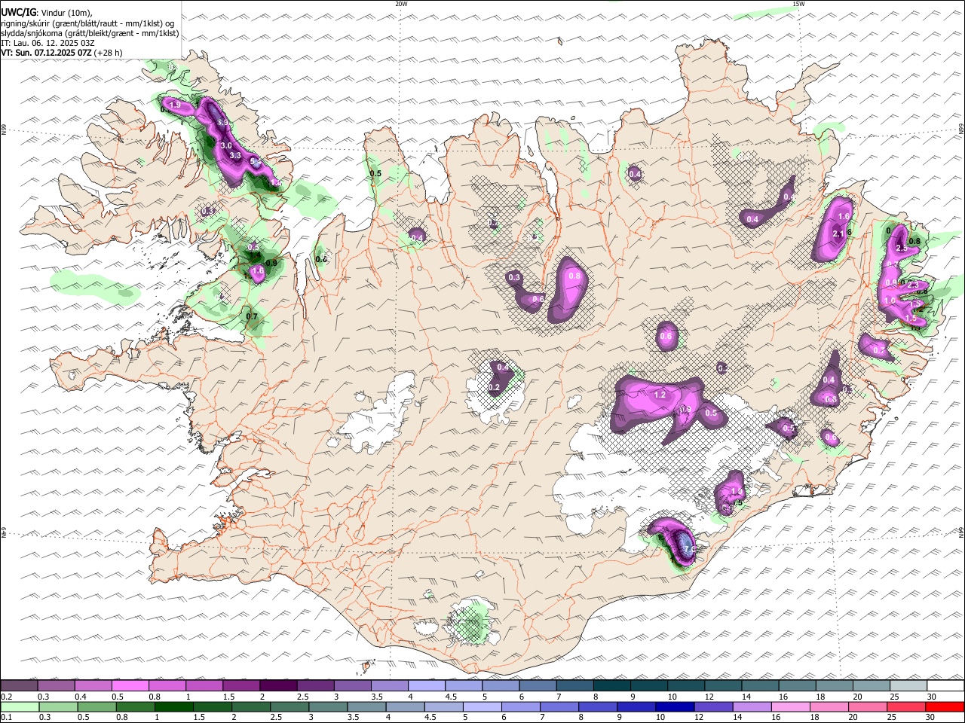Select the lilac 14 rain-legend swatch

point(751,706)
